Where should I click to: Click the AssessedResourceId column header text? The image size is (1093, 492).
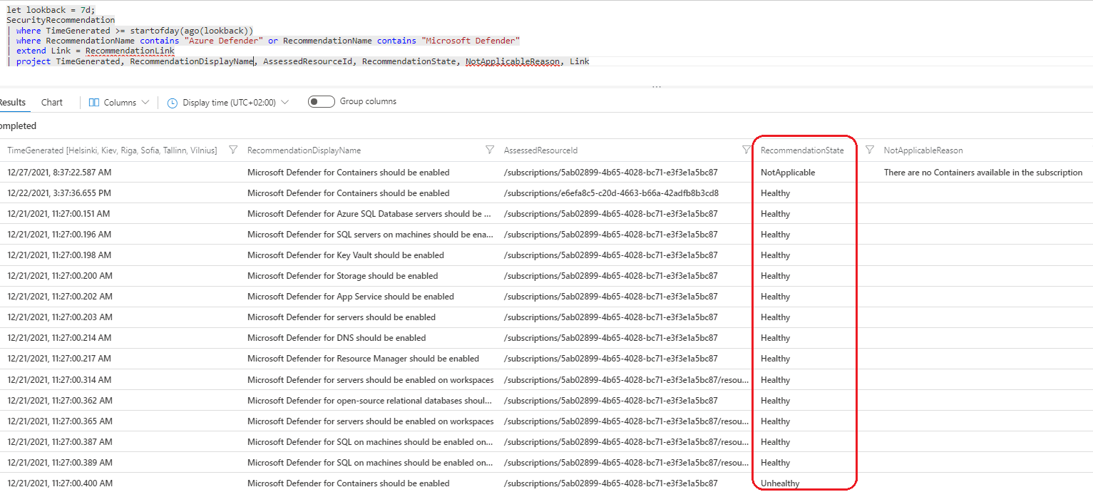[540, 150]
